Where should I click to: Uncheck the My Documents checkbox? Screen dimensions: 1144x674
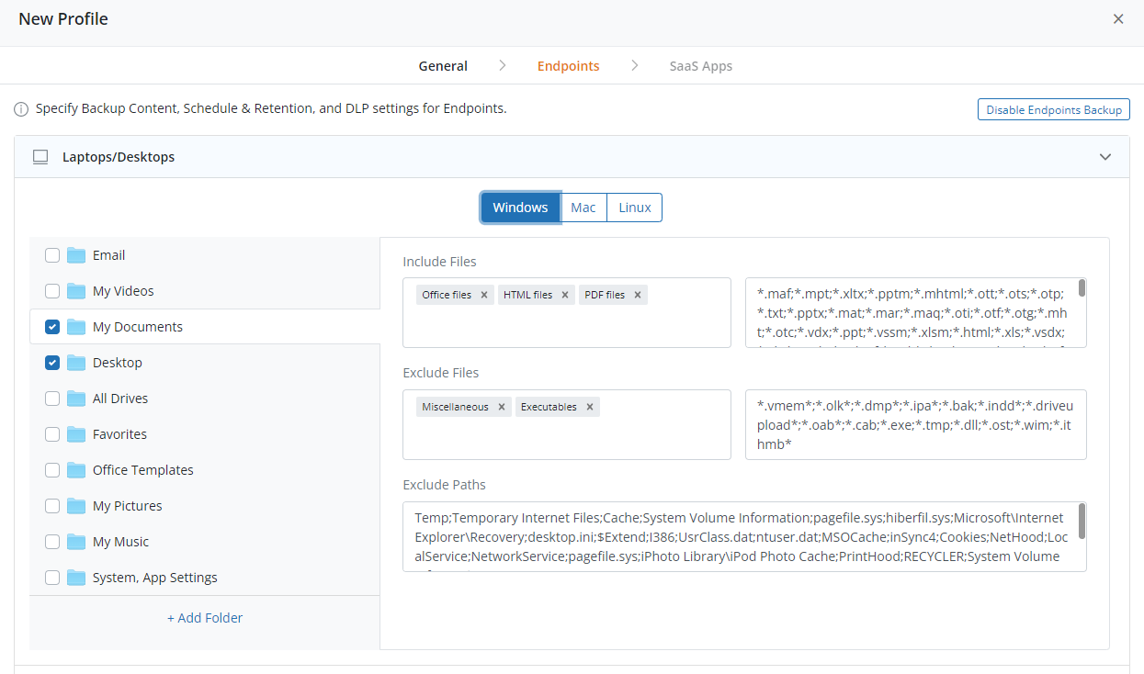(52, 327)
